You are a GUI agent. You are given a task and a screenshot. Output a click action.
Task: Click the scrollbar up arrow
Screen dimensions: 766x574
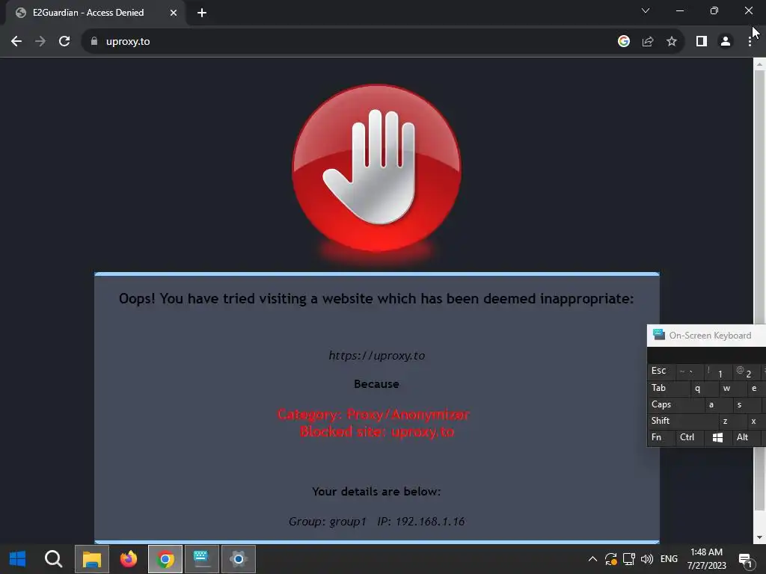(759, 64)
